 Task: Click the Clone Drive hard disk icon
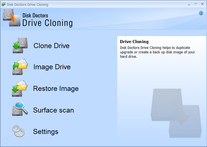pyautogui.click(x=20, y=46)
